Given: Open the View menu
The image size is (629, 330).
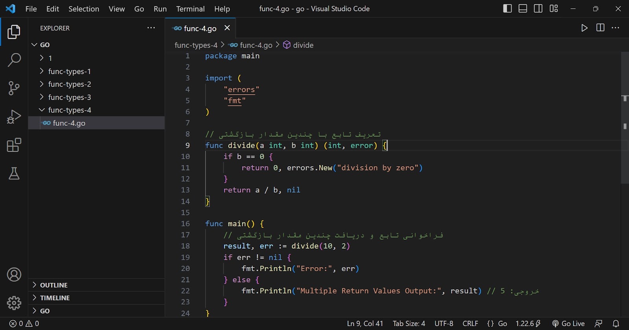Looking at the screenshot, I should (117, 9).
